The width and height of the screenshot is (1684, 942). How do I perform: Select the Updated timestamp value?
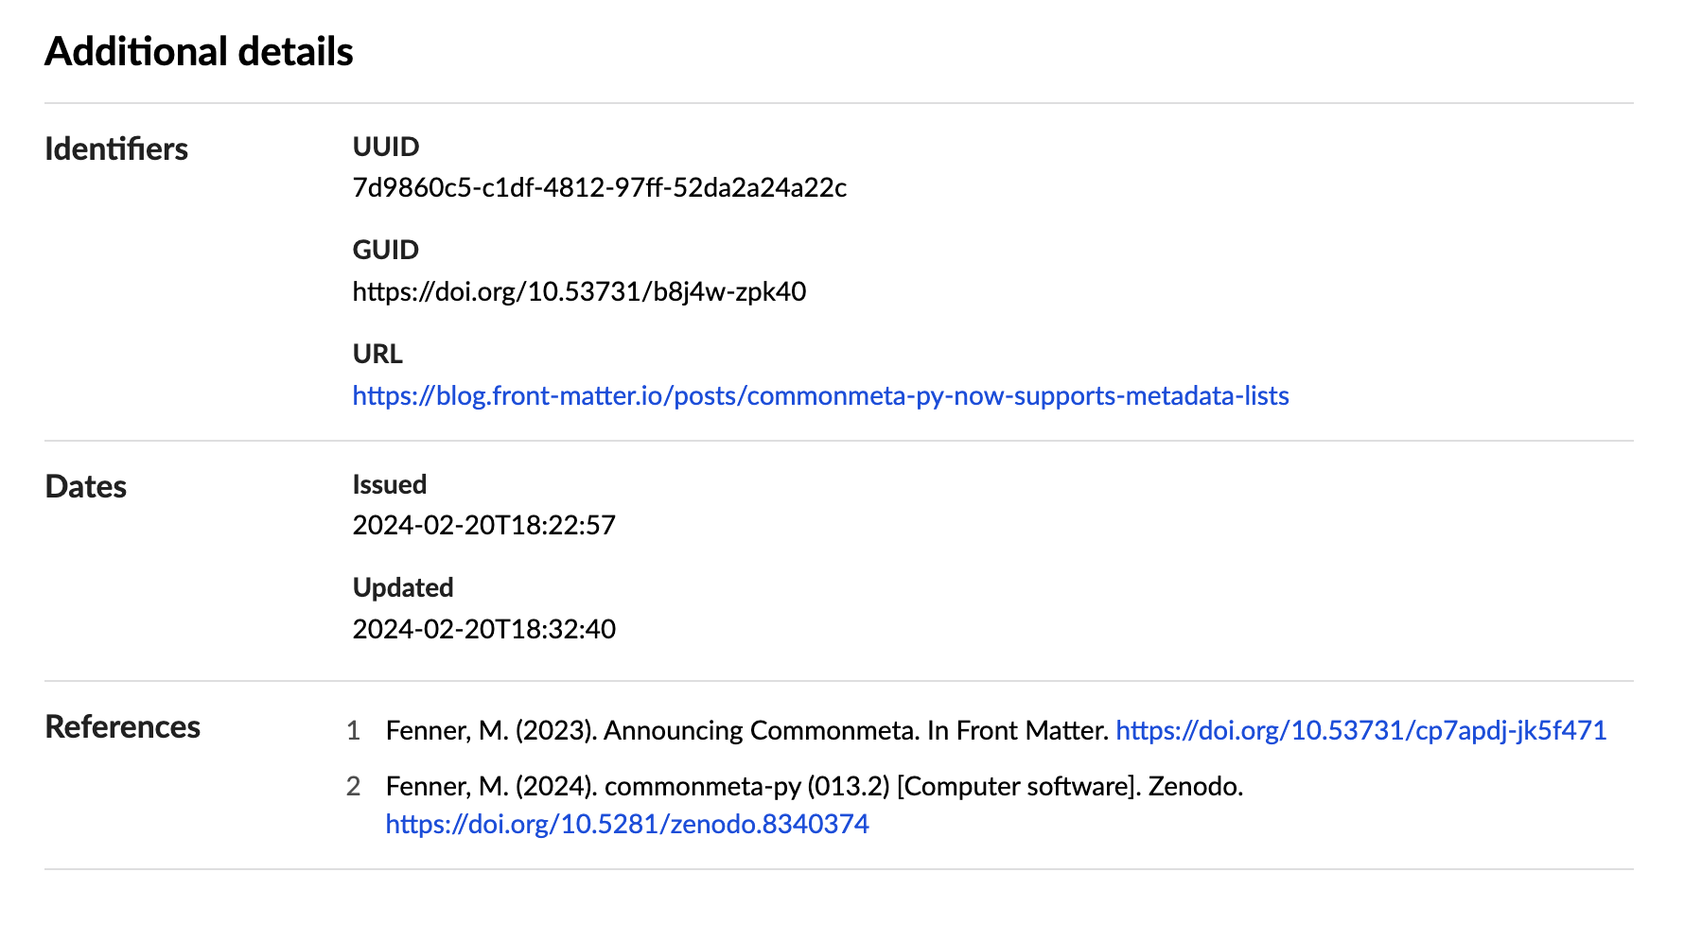click(483, 629)
